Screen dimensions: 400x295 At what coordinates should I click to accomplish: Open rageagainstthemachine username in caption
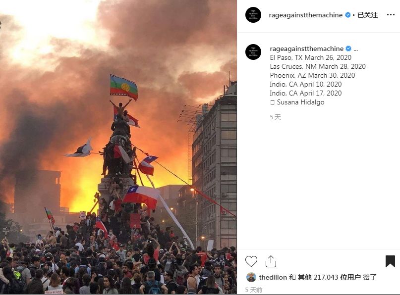pos(307,49)
